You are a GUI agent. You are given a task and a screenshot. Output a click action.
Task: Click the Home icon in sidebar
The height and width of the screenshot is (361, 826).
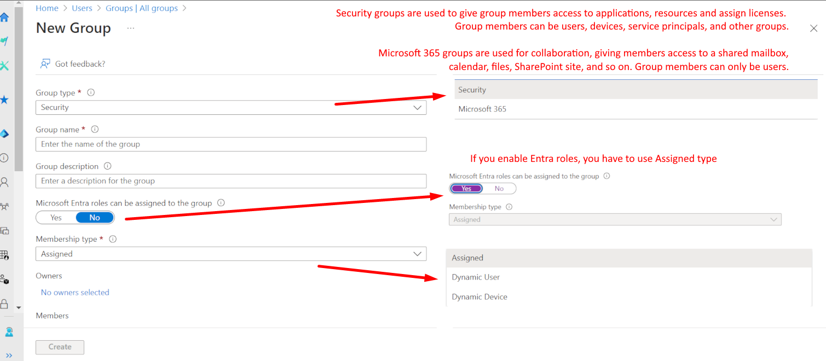click(x=4, y=17)
